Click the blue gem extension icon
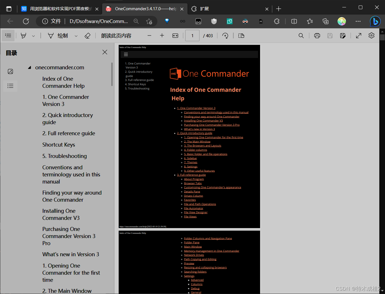Image resolution: width=385 pixels, height=294 pixels. click(167, 21)
